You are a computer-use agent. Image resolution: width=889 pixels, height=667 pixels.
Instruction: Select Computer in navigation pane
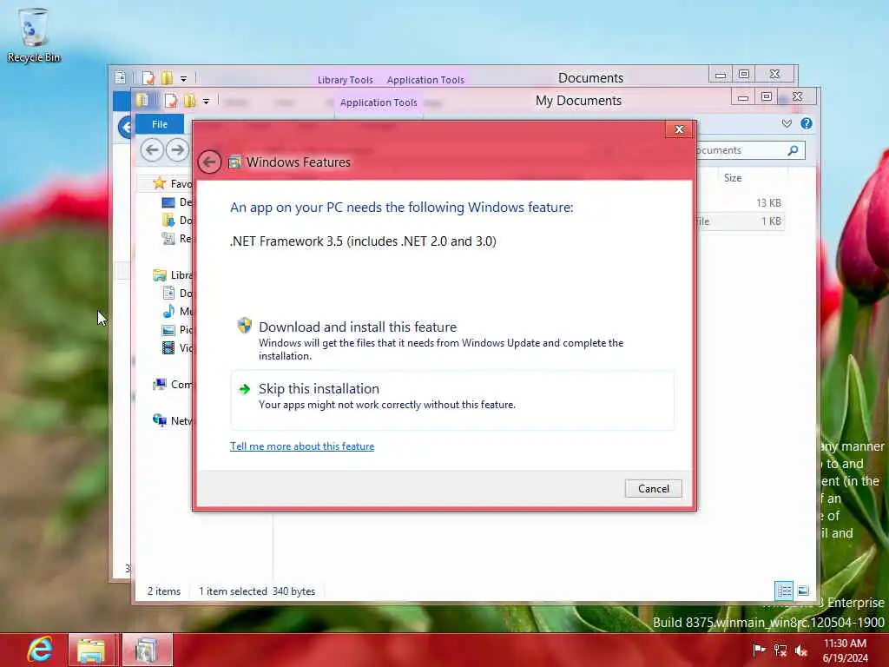[x=173, y=385]
